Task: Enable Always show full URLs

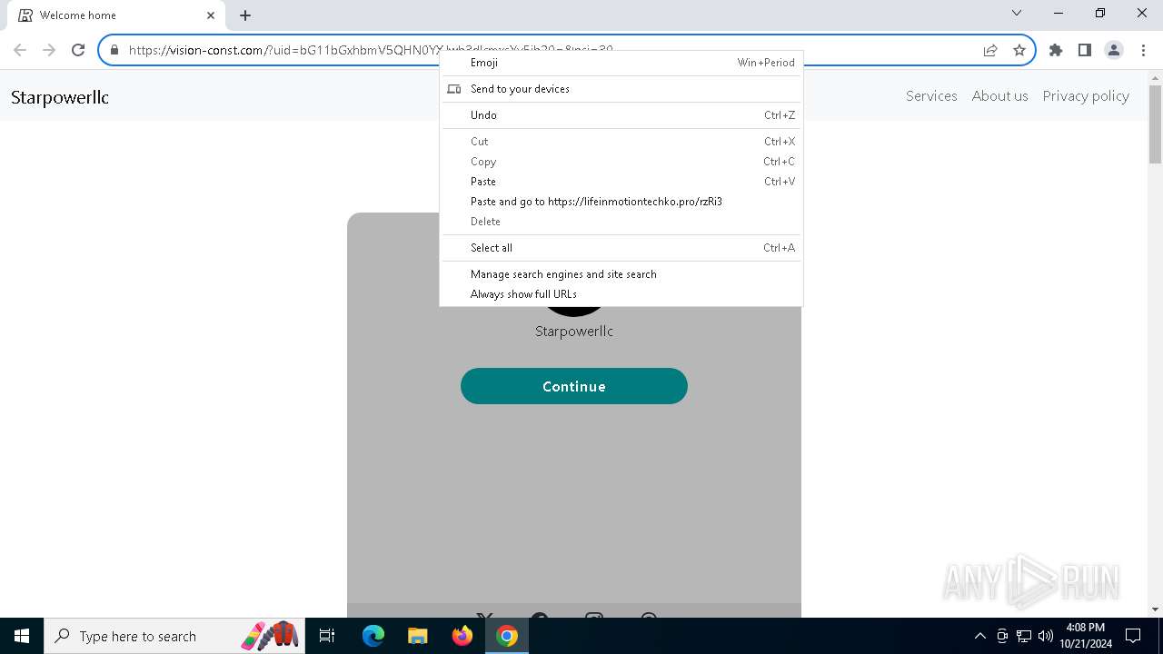Action: [621, 294]
